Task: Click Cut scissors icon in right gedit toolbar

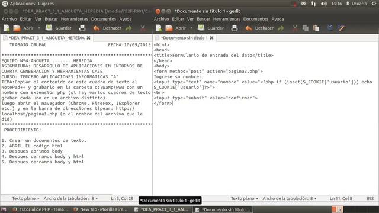Action: (295, 28)
